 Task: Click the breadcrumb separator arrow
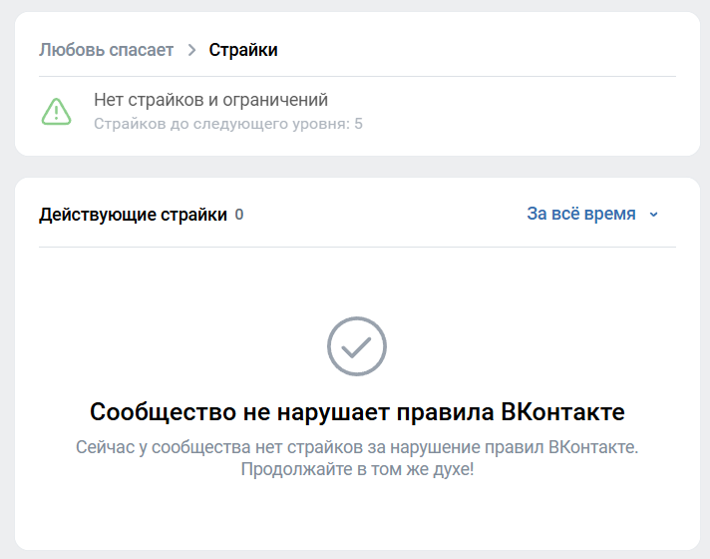click(191, 50)
